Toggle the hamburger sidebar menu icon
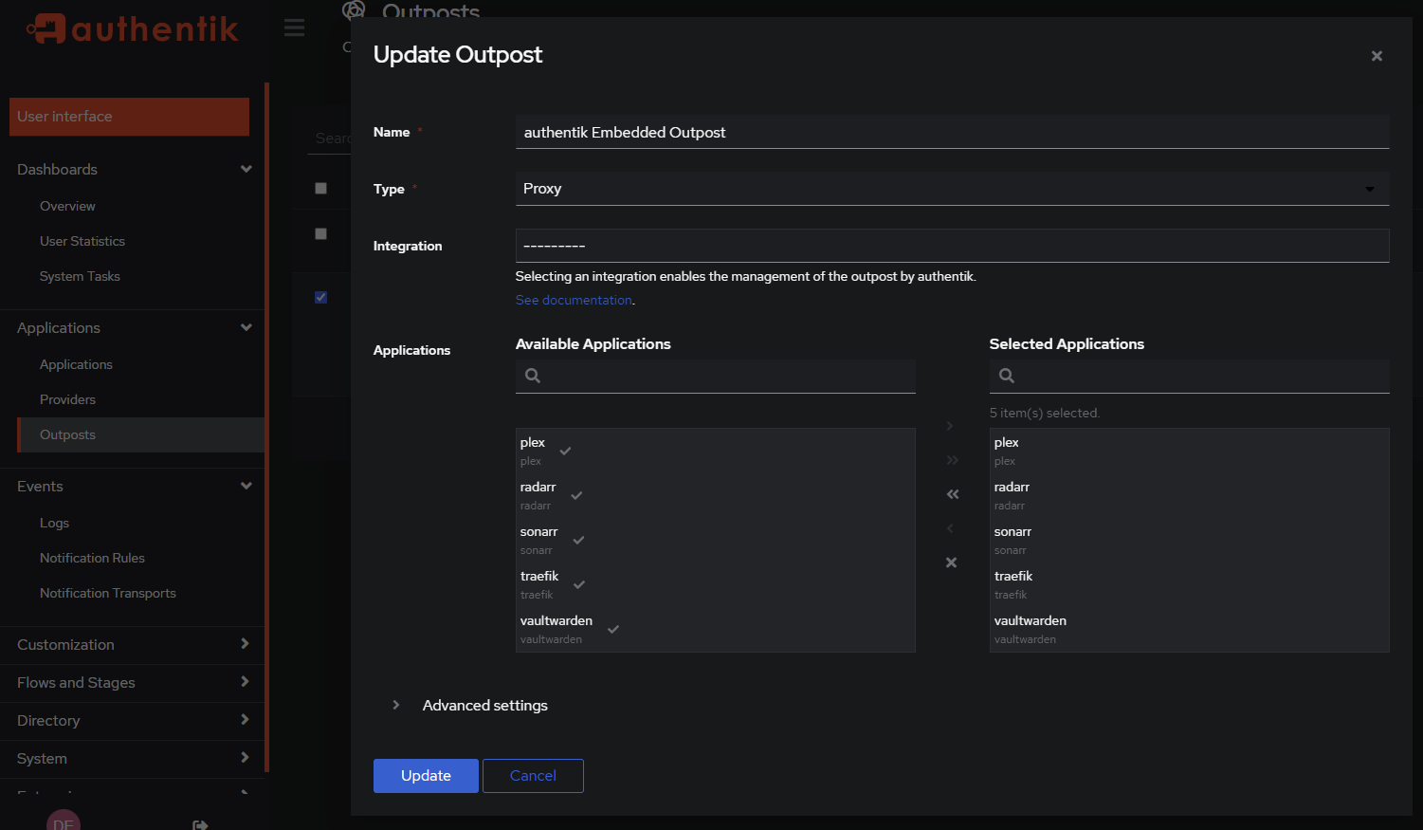 [295, 28]
